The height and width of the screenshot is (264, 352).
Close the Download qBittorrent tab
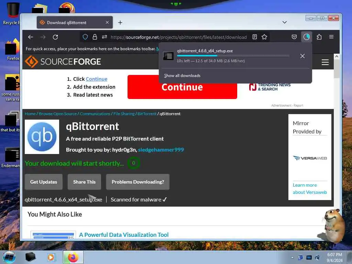pyautogui.click(x=107, y=22)
